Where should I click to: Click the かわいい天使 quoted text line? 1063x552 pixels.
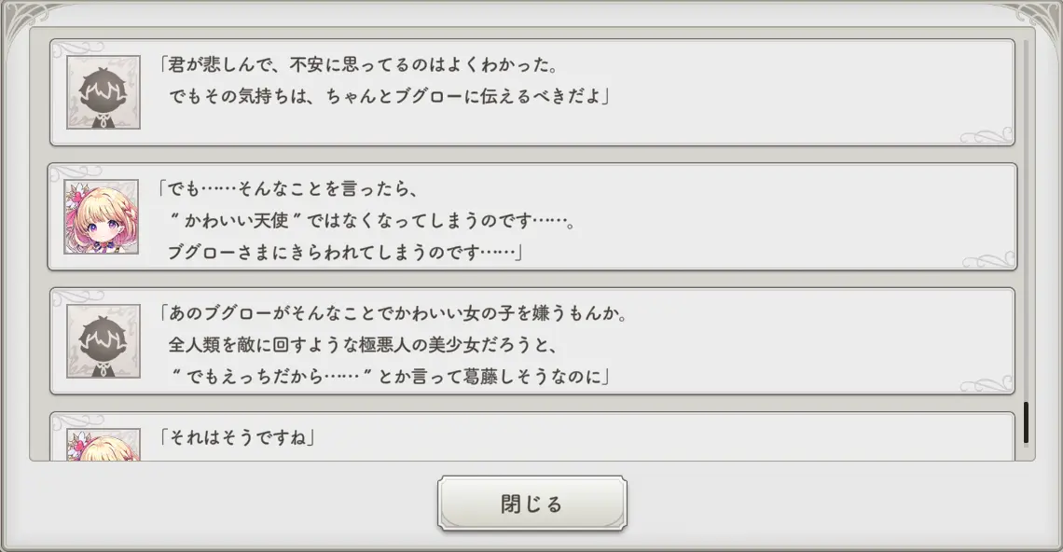pyautogui.click(x=371, y=220)
